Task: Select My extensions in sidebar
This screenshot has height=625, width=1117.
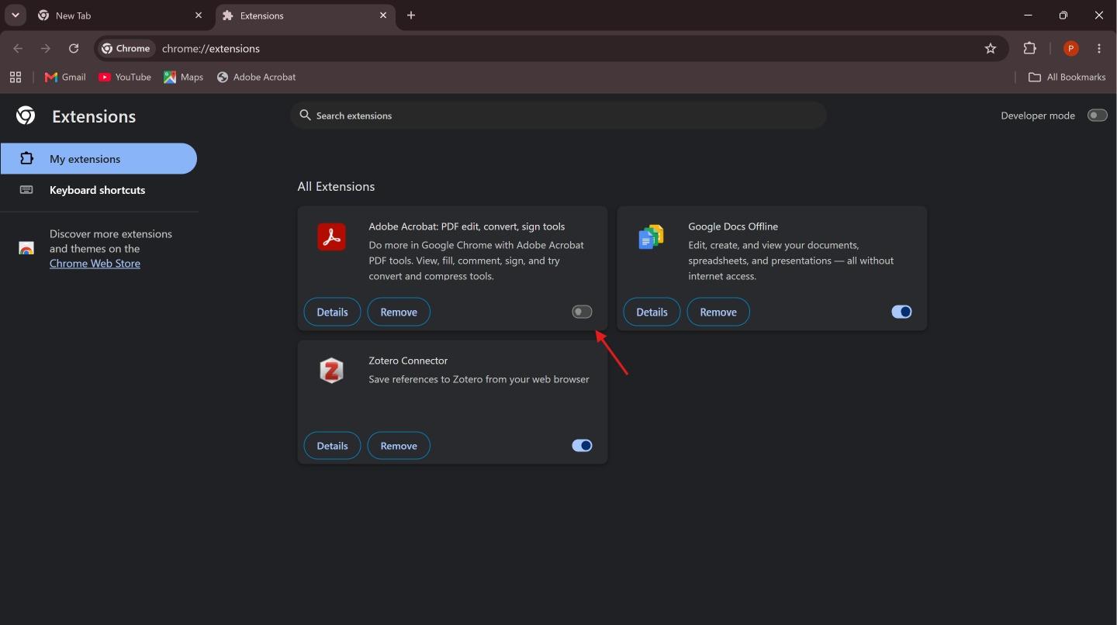Action: 99,158
